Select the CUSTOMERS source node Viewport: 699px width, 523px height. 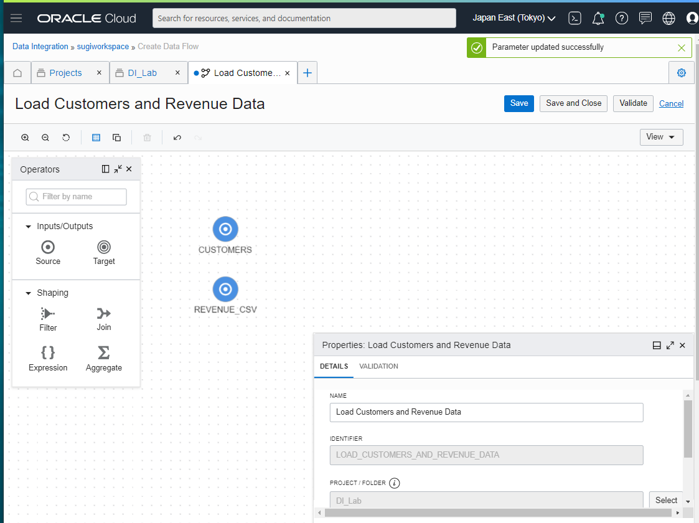[x=225, y=229]
